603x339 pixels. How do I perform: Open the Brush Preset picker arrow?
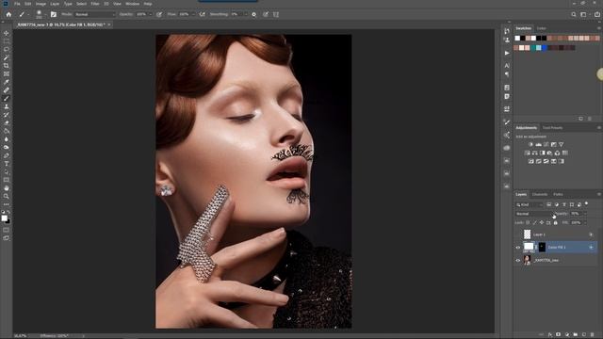pos(45,14)
